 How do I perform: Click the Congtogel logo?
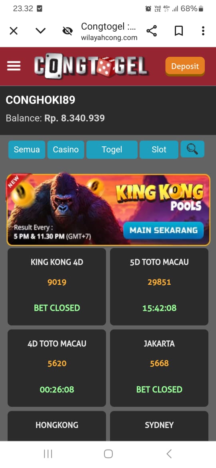click(91, 66)
